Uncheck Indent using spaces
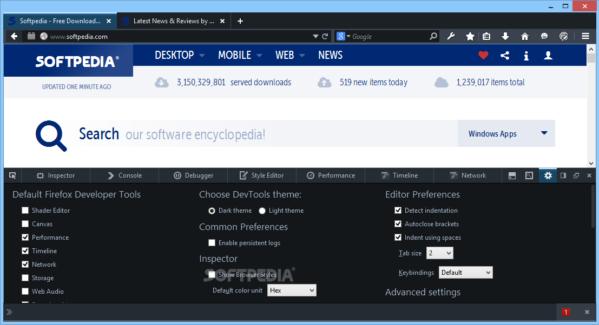The width and height of the screenshot is (599, 325). click(x=398, y=238)
